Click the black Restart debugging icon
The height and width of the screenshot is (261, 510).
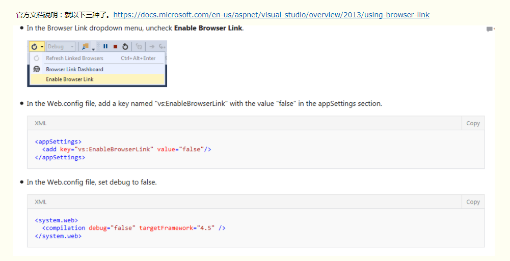click(125, 46)
